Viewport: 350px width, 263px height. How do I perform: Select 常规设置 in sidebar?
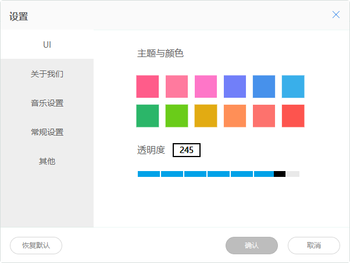tap(47, 132)
